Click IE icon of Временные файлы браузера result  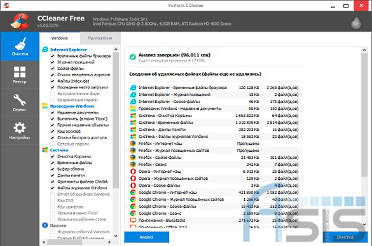[133, 88]
